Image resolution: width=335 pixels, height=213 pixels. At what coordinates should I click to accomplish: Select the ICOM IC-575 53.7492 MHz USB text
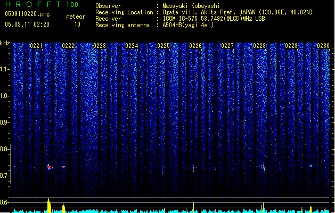214,19
